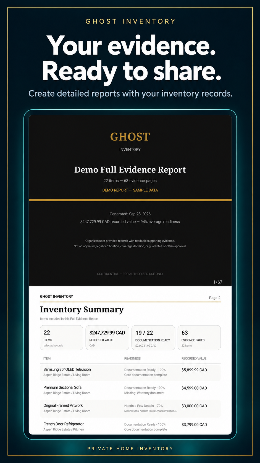This screenshot has width=260, height=463.
Task: Click the 63 EVIDENCE PAGES card
Action: coord(199,338)
